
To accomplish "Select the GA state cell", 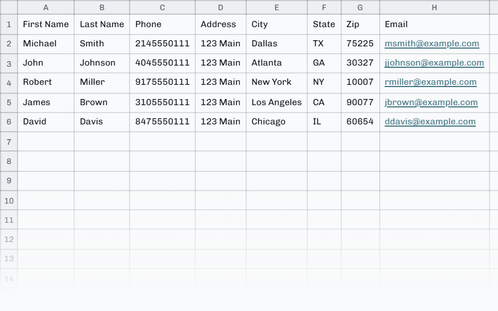I will coord(324,63).
